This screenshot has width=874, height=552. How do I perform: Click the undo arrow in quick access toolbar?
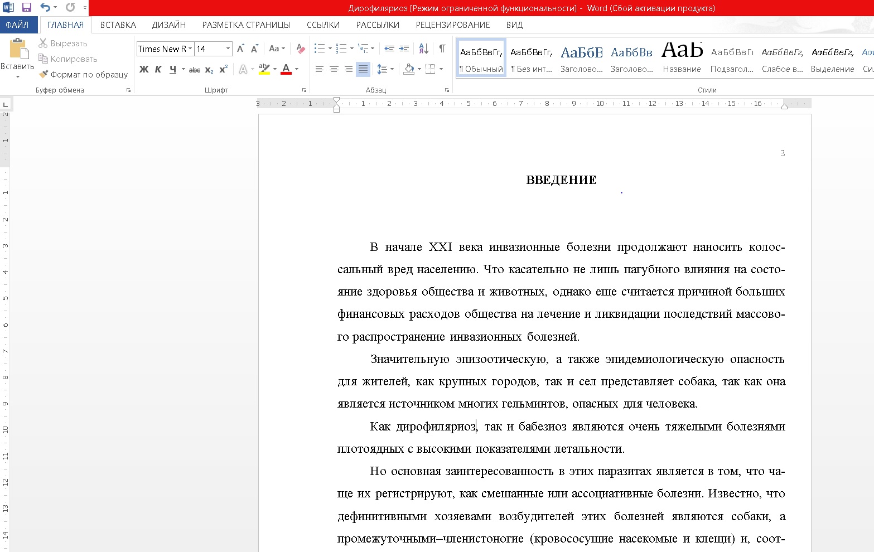click(x=45, y=7)
